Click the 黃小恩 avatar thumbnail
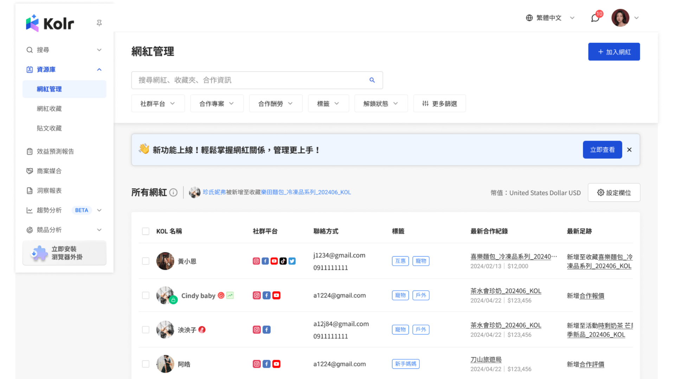Viewport: 675px width, 379px height. (x=165, y=261)
